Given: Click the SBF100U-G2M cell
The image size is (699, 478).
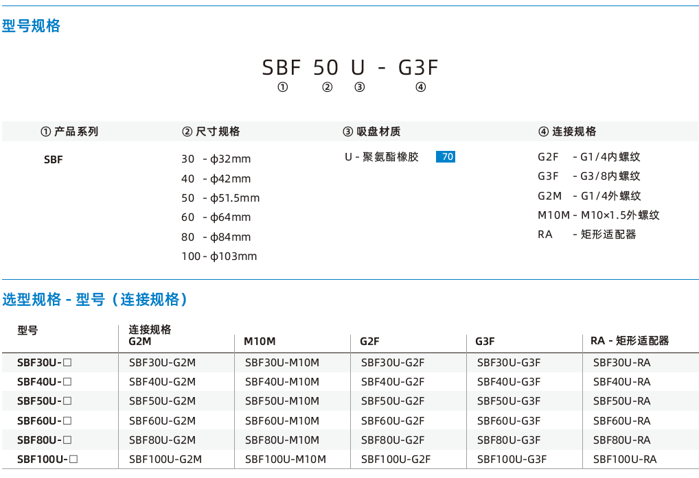Looking at the screenshot, I should (x=165, y=459).
